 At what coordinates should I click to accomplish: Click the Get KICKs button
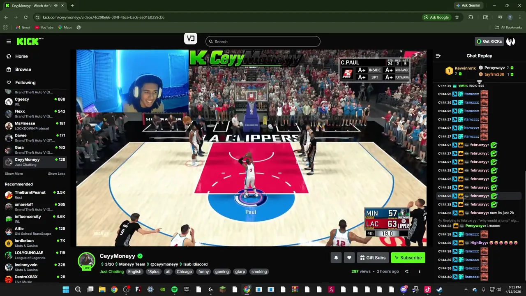point(489,42)
